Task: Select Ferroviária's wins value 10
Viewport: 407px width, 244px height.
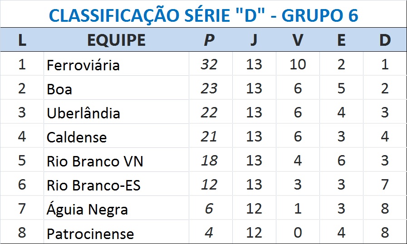Action: coord(298,64)
